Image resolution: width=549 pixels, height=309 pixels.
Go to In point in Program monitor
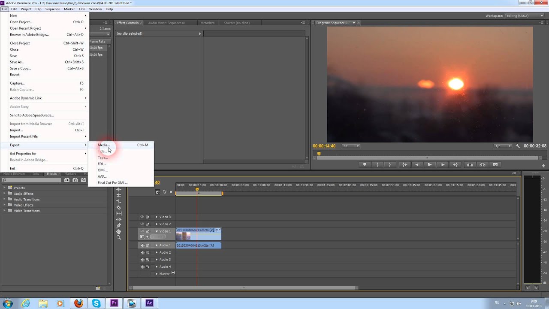point(405,164)
